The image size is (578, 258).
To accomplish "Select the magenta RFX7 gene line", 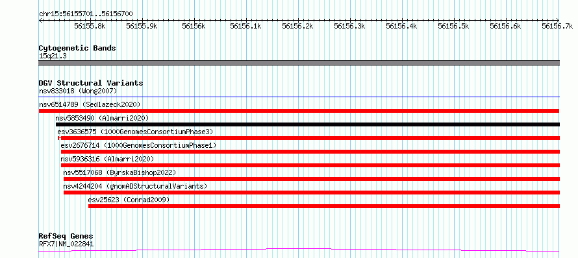I will pyautogui.click(x=299, y=250).
